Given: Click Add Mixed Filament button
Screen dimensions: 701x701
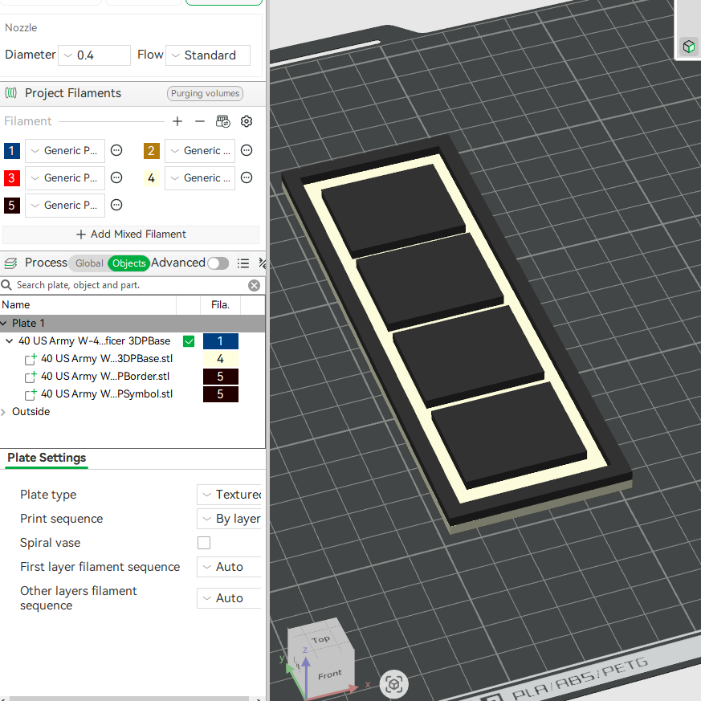Looking at the screenshot, I should [131, 234].
